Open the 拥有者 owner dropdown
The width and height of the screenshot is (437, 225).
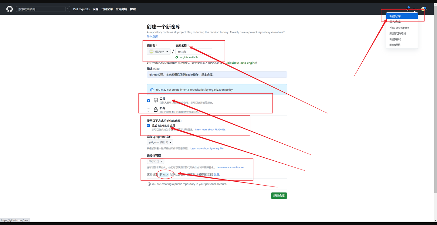pyautogui.click(x=158, y=51)
